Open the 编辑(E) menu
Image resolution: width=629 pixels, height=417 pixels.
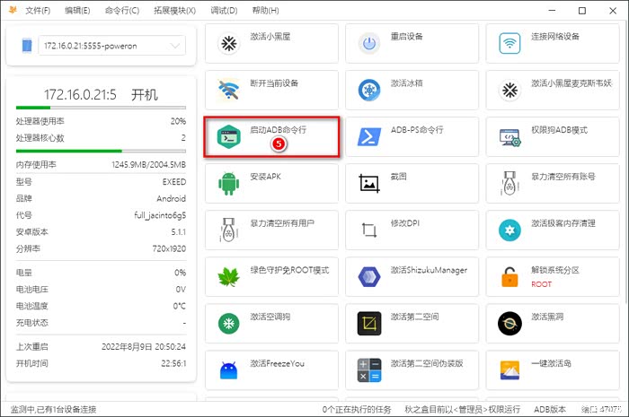(x=77, y=11)
